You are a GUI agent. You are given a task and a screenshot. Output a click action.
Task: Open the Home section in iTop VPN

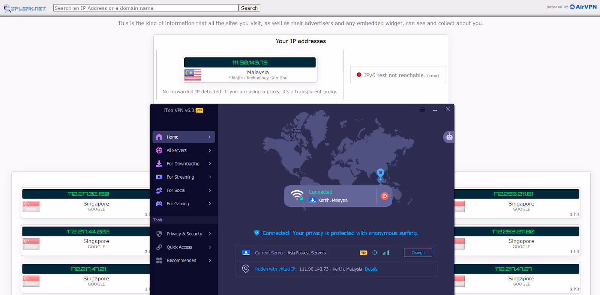tap(184, 137)
